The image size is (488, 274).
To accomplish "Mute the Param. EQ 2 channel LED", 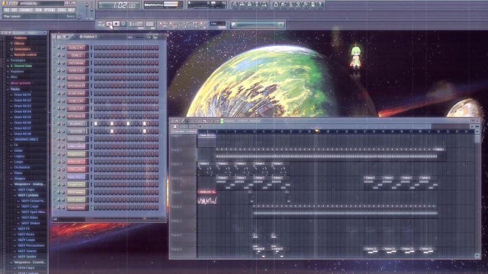I will coord(55,177).
